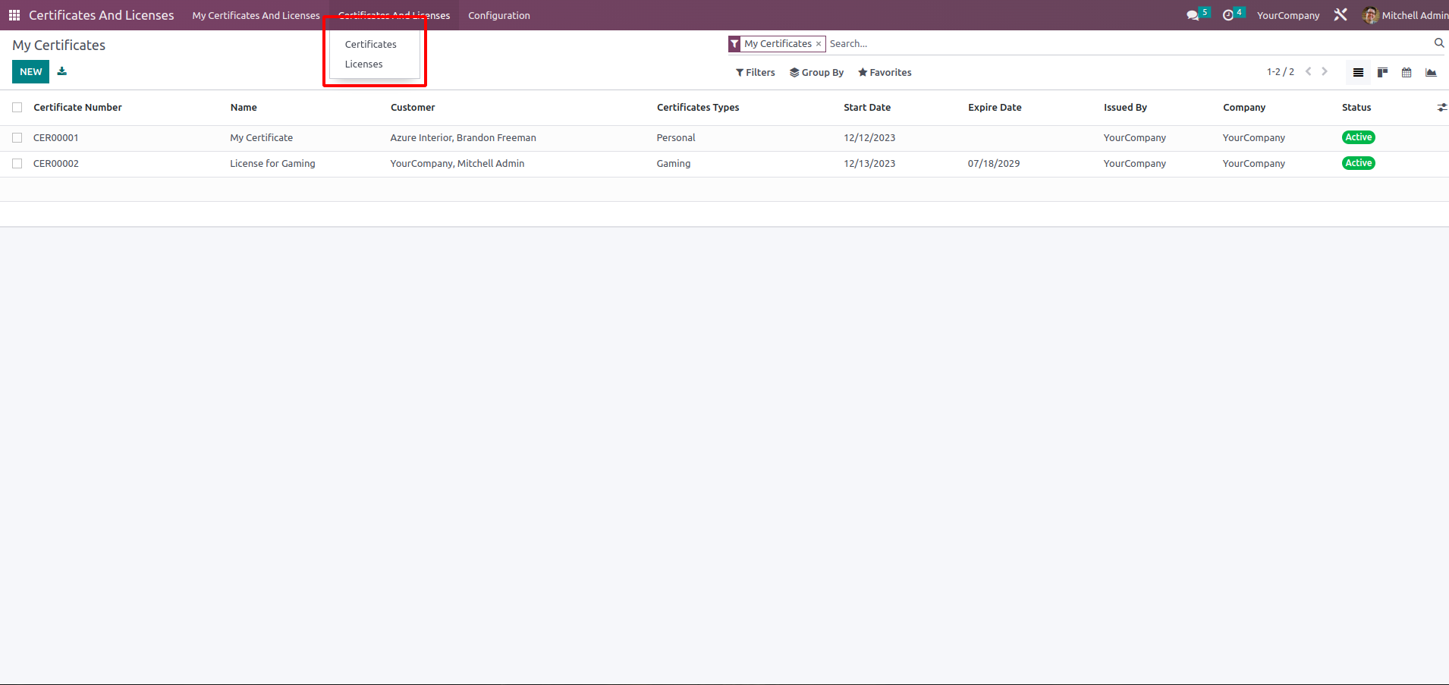Open the debug tools wrench icon
This screenshot has width=1449, height=685.
pos(1341,15)
